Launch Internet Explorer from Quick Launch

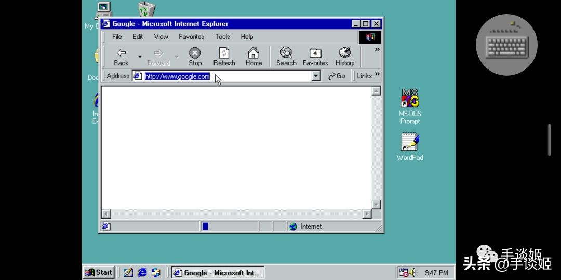(142, 273)
